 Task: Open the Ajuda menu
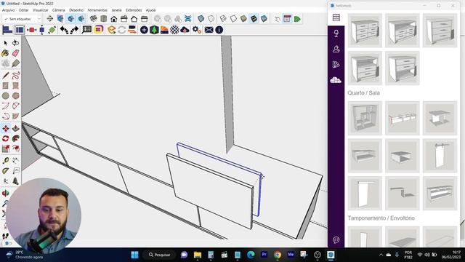pyautogui.click(x=150, y=10)
